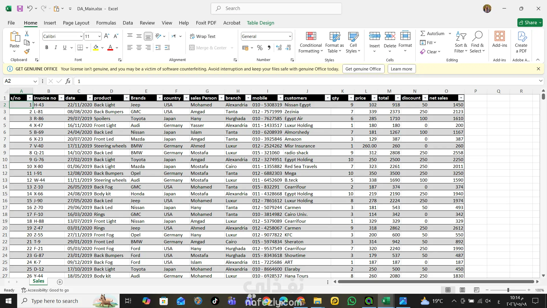The height and width of the screenshot is (308, 547).
Task: Click the Insert cells icon
Action: pyautogui.click(x=375, y=36)
